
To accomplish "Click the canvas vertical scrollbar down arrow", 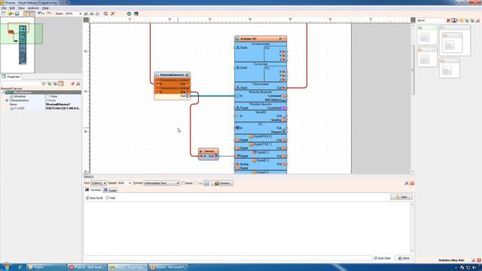I will tap(413, 172).
